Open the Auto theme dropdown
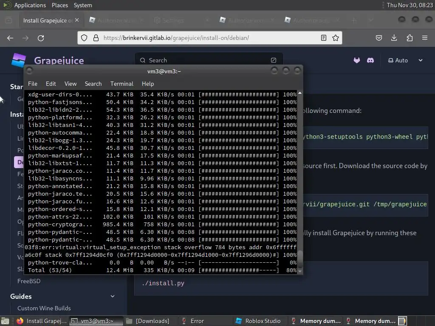 click(405, 60)
